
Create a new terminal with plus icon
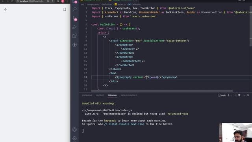click(x=228, y=95)
